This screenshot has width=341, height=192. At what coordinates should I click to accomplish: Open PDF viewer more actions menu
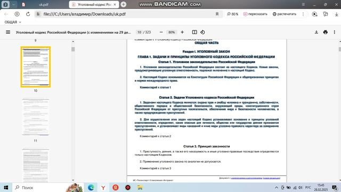pos(334,32)
